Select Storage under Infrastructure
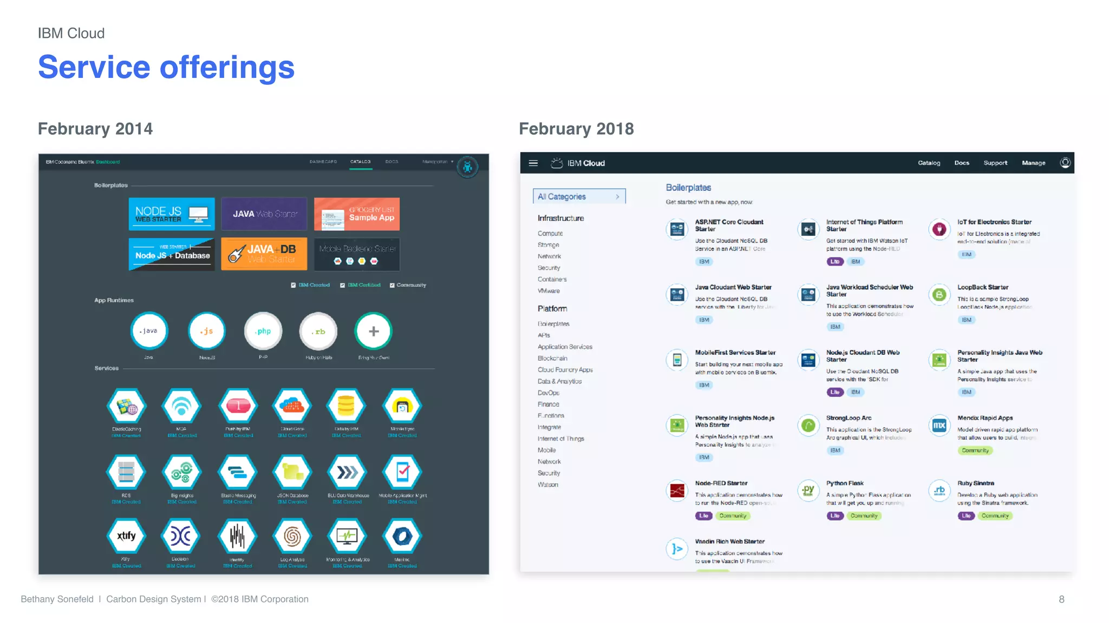This screenshot has width=1109, height=623. (548, 245)
